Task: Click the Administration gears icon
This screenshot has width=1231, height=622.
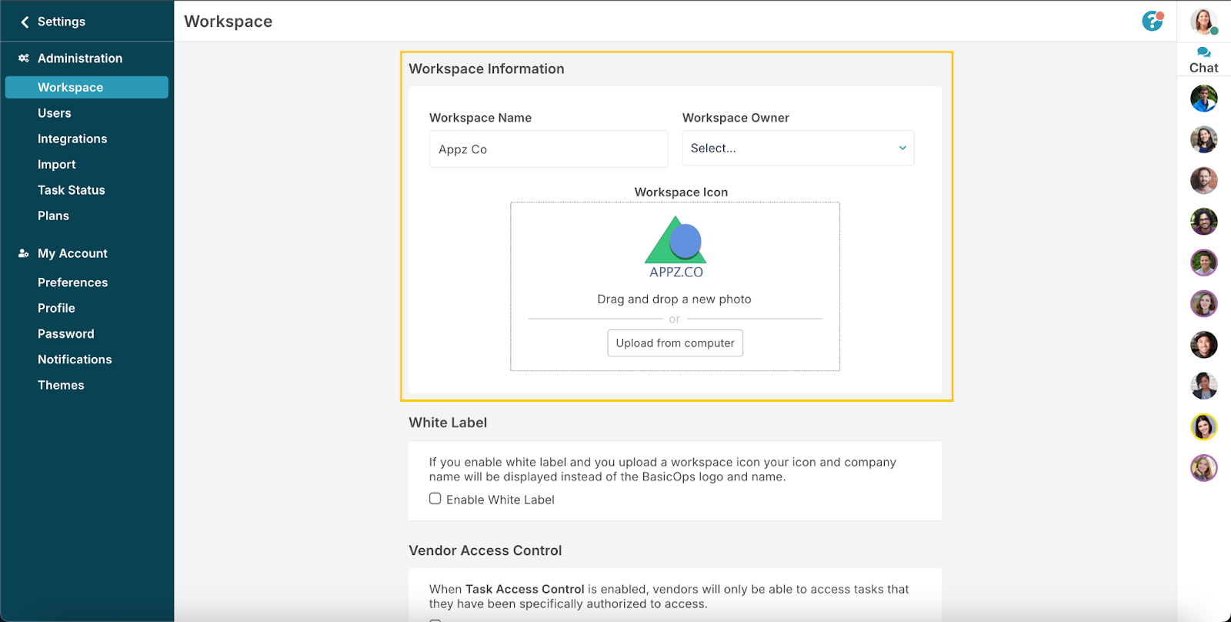Action: click(24, 59)
